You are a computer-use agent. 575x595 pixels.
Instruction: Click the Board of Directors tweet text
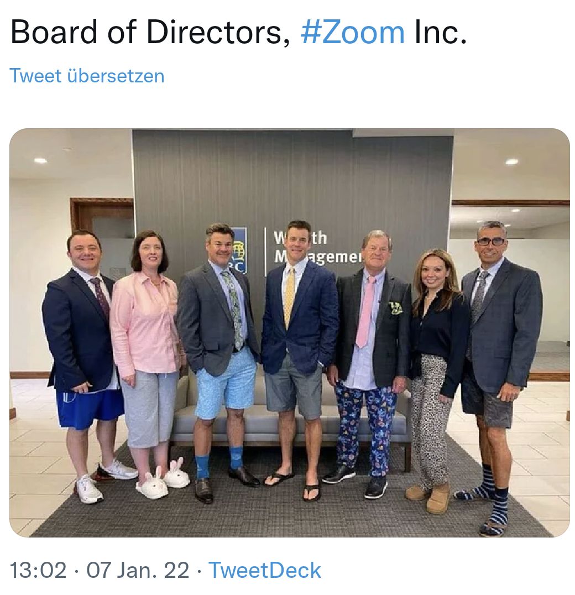(x=149, y=32)
